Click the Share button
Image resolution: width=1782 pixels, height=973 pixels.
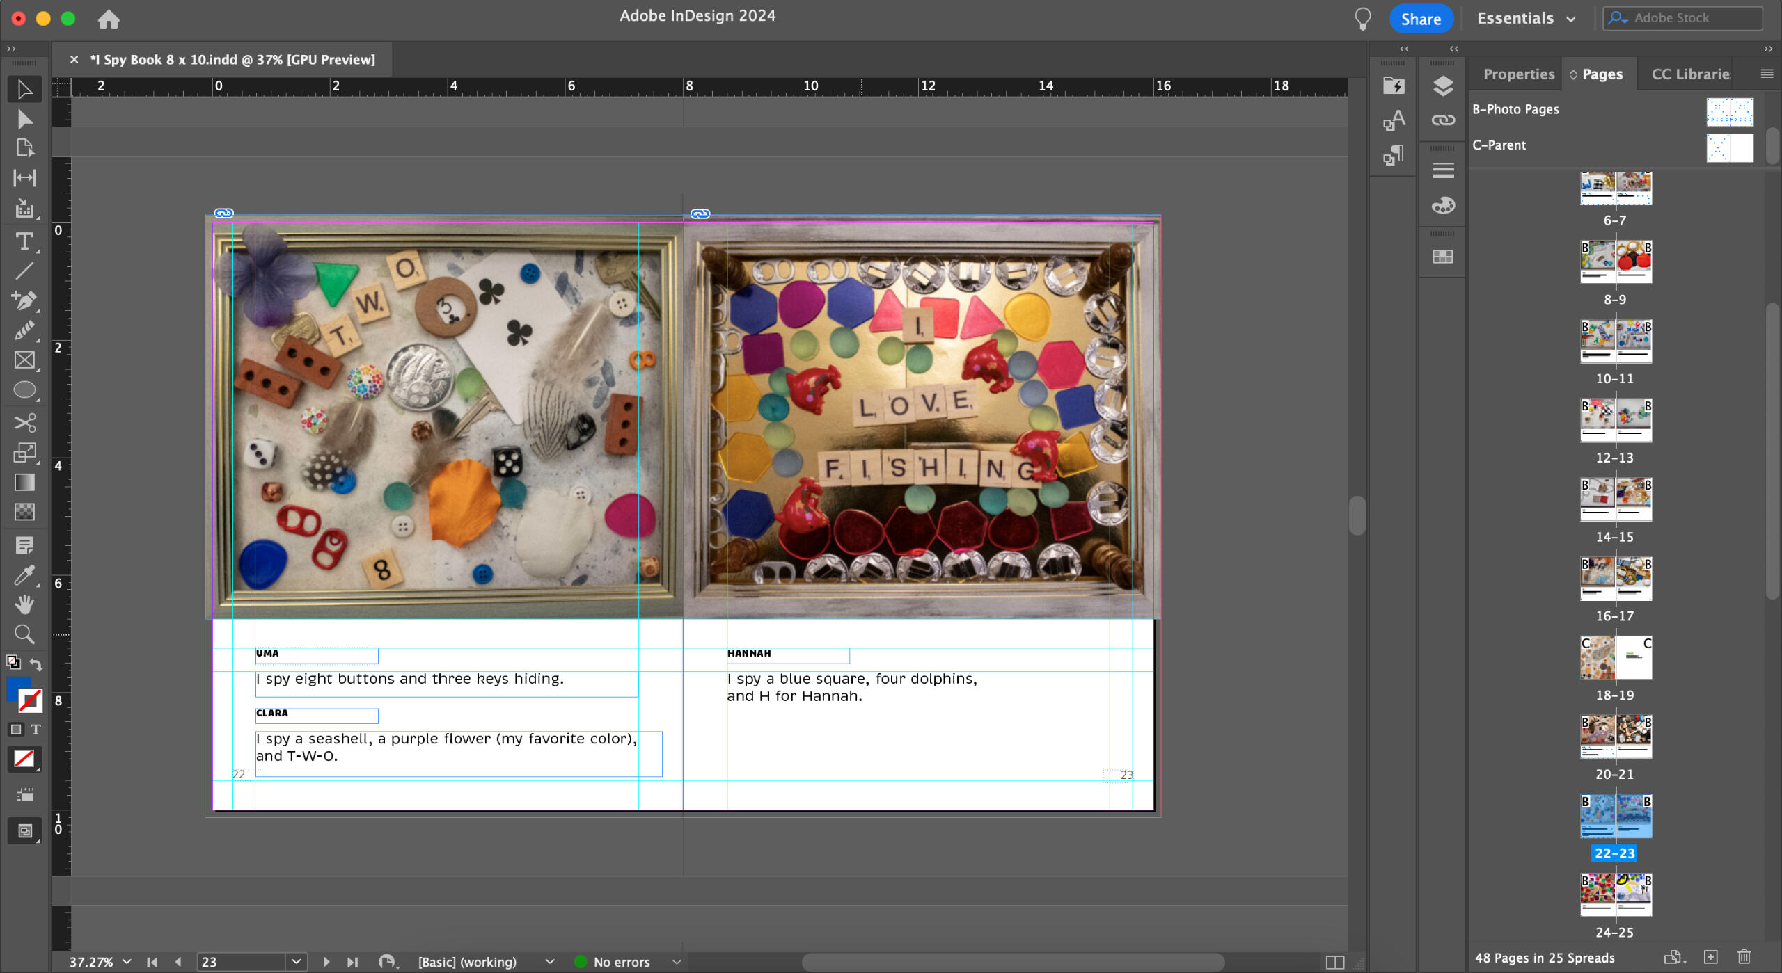click(1420, 19)
